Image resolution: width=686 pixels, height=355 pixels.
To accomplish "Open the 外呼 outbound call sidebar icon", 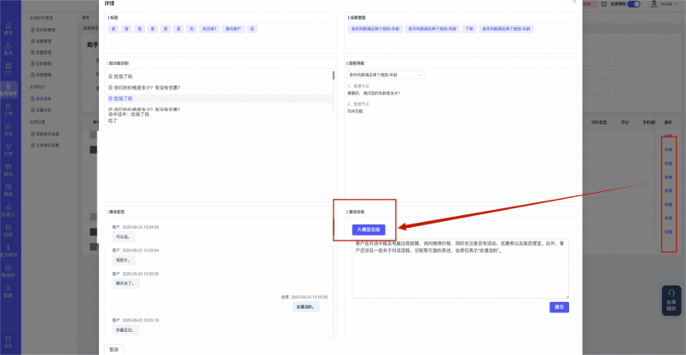I will tap(9, 150).
